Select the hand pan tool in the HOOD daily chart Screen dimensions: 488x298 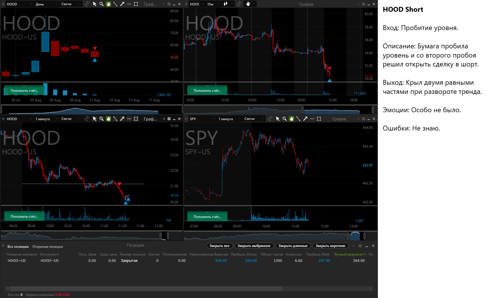point(108,4)
